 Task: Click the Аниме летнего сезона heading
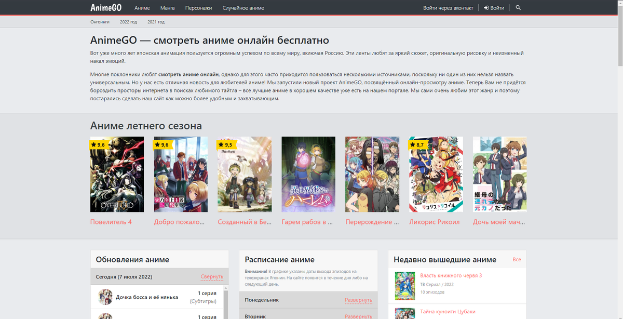[x=146, y=126]
